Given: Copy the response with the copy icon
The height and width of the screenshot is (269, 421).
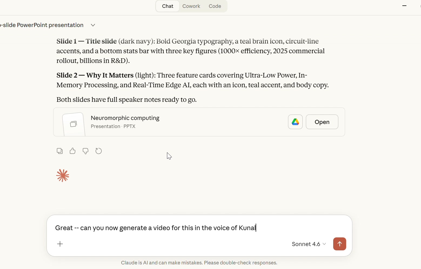Looking at the screenshot, I should point(60,151).
